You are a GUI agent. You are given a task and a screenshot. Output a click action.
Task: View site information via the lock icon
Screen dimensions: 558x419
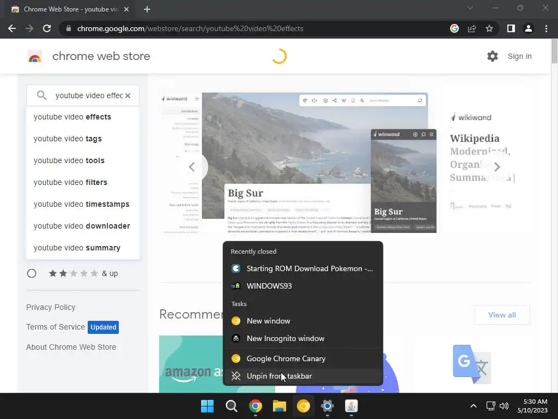(x=69, y=28)
